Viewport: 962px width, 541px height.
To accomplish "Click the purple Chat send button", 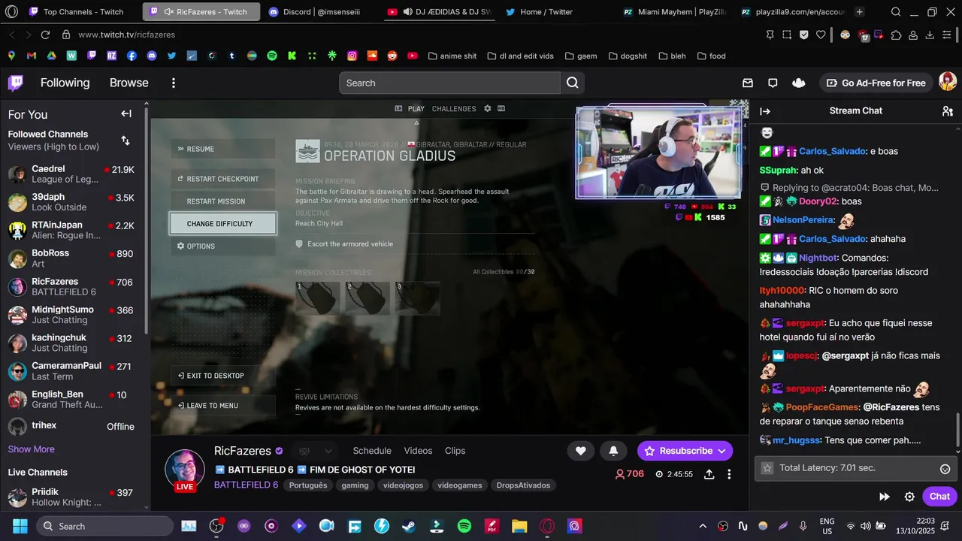I will [939, 497].
